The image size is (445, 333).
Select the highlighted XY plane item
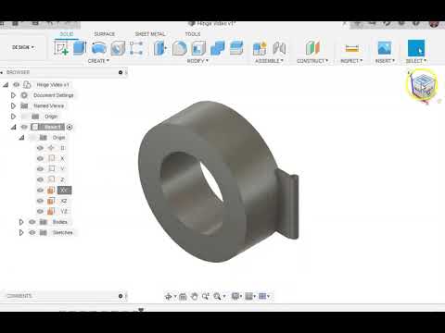64,191
